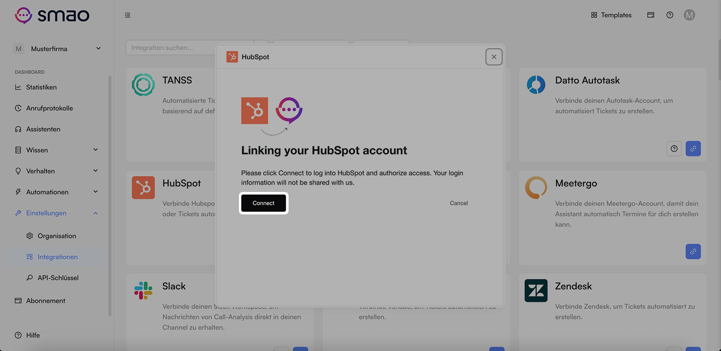Collapse the Einstellungen menu chevron
721x351 pixels.
(x=96, y=213)
